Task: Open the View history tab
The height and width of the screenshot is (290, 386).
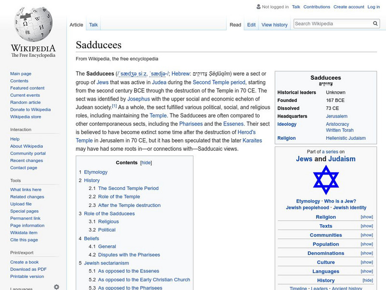Action: tap(275, 25)
